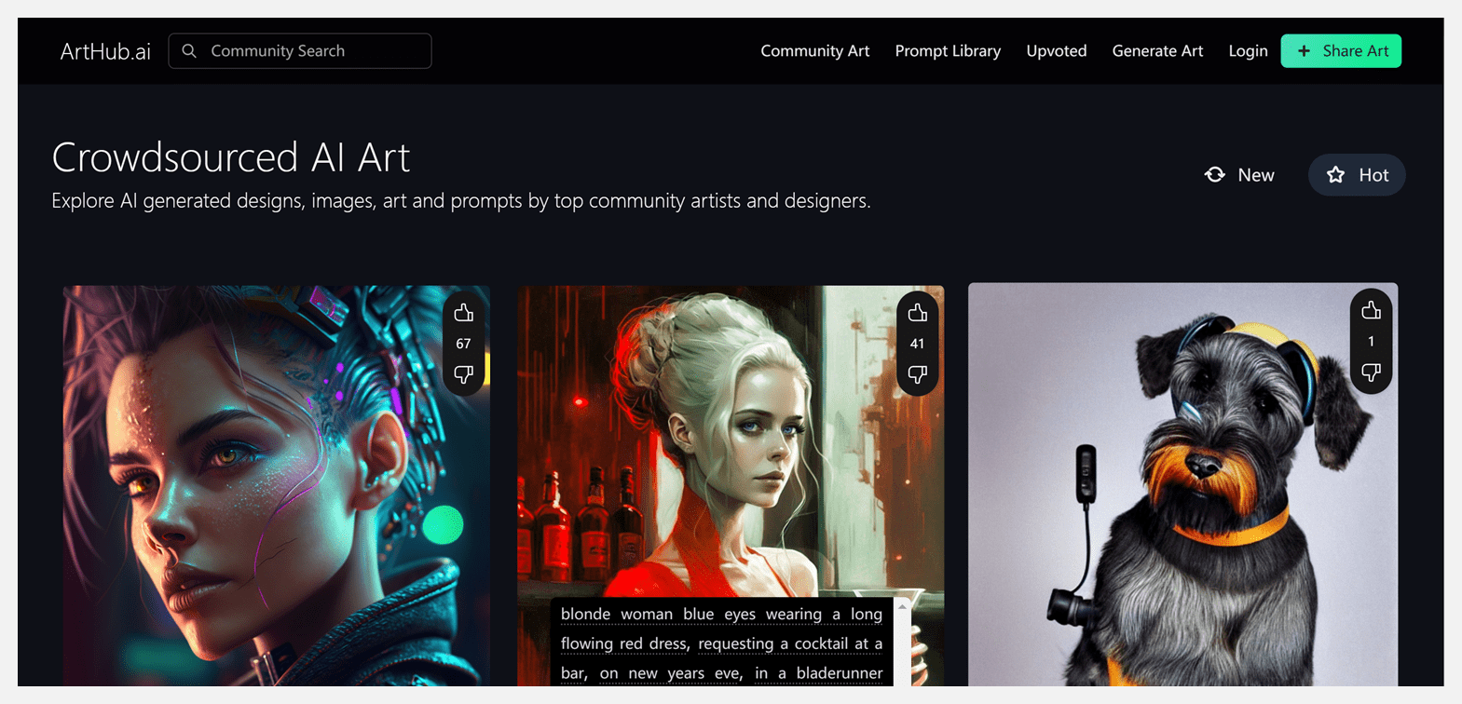Upvote the blonde woman artwork with 41 votes
Viewport: 1462px width, 704px height.
(917, 313)
